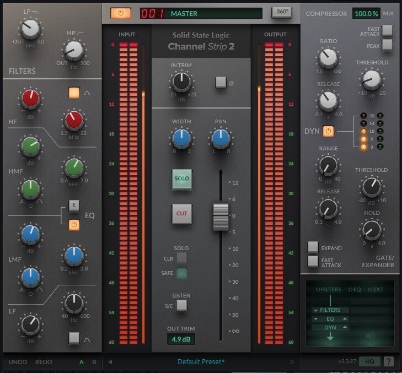Click the LMF Q blue knob
The height and width of the screenshot is (373, 402).
click(30, 277)
